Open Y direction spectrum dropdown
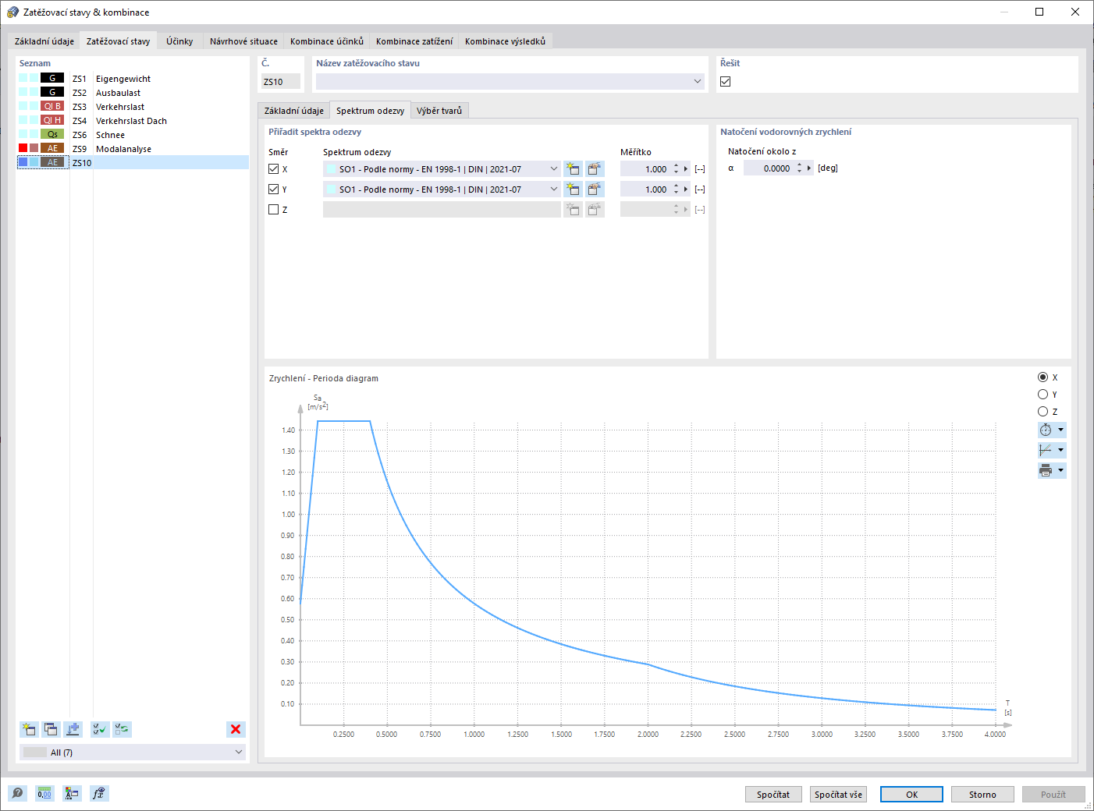The height and width of the screenshot is (811, 1094). pyautogui.click(x=554, y=189)
